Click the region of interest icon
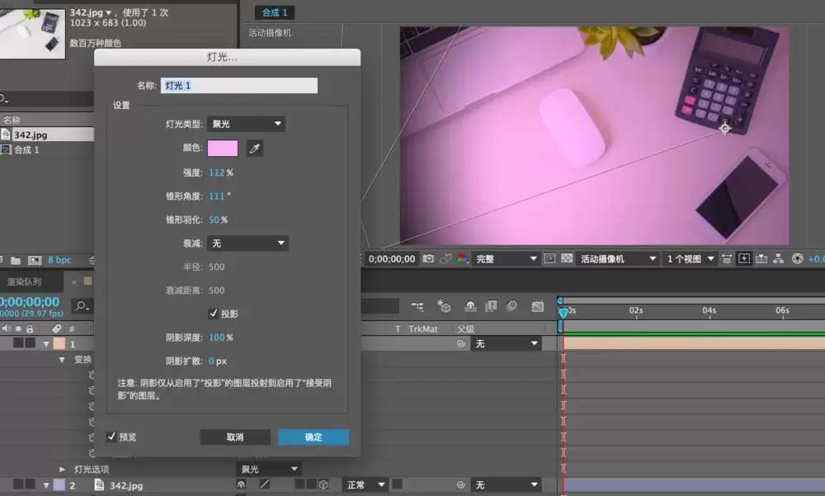This screenshot has height=496, width=825. click(x=549, y=258)
